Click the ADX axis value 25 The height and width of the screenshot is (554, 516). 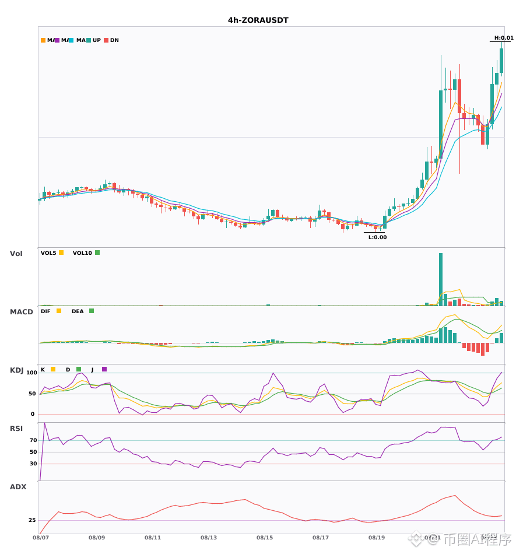tap(32, 520)
